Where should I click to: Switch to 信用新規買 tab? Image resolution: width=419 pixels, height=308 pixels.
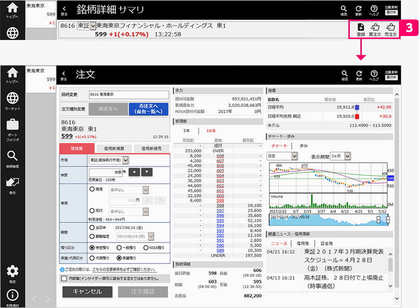click(x=114, y=148)
